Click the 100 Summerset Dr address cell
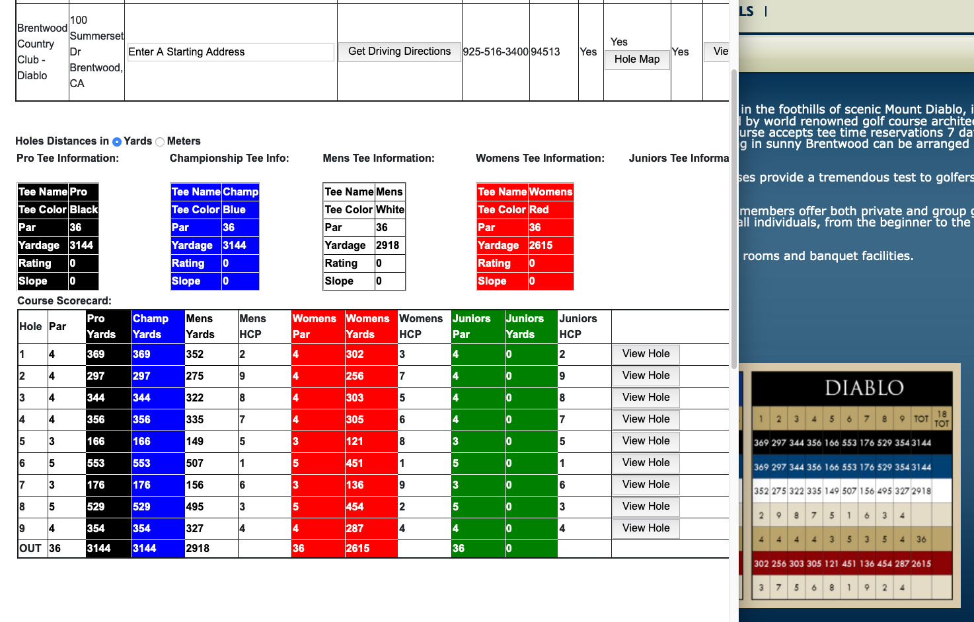This screenshot has height=622, width=974. click(x=96, y=52)
